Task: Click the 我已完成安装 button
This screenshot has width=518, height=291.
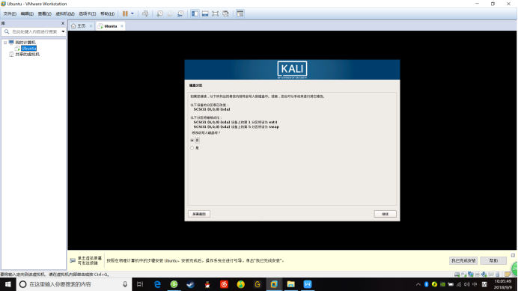Action: pyautogui.click(x=463, y=260)
